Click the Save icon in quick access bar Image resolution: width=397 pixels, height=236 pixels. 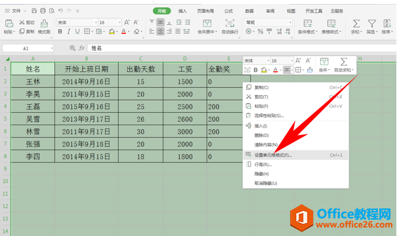[34, 10]
